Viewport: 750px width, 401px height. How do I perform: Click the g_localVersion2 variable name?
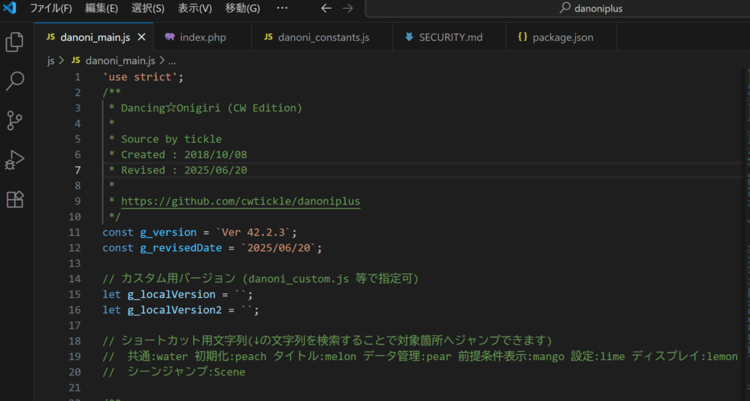point(174,310)
